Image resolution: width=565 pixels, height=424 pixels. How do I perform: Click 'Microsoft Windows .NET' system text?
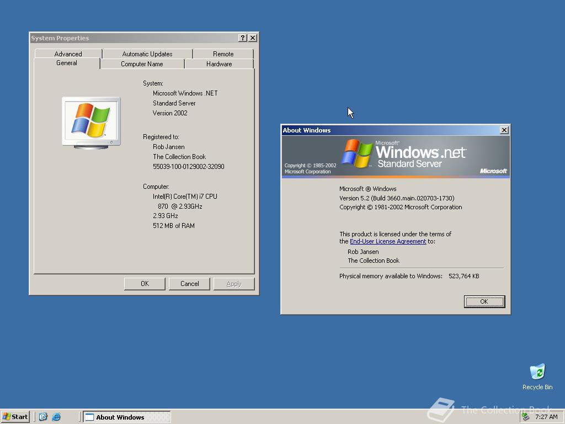185,93
